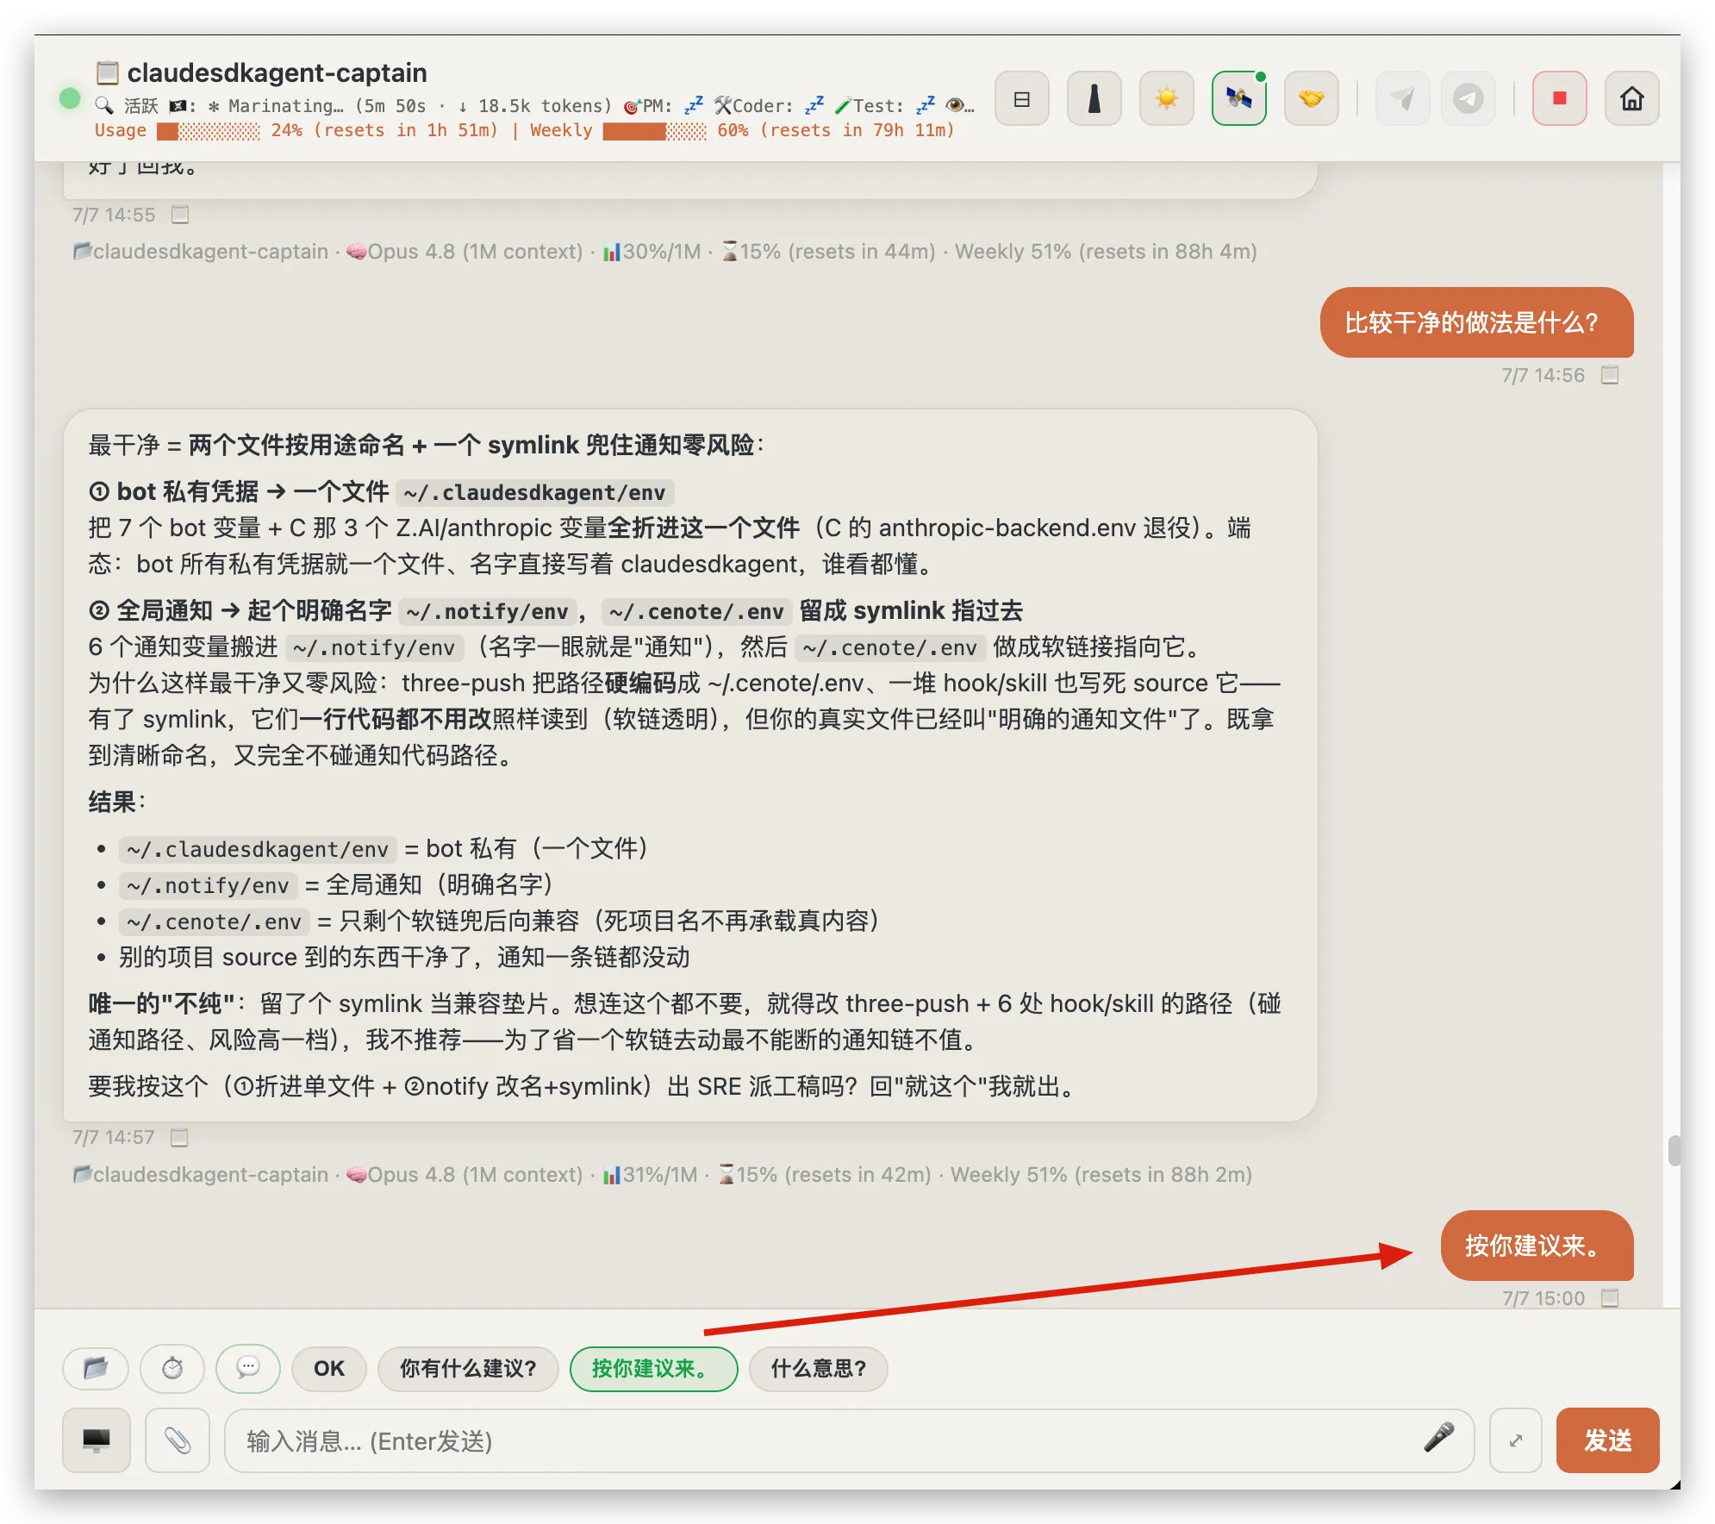1715x1524 pixels.
Task: Click the user message bubble 按你建议来。
Action: [x=1537, y=1246]
